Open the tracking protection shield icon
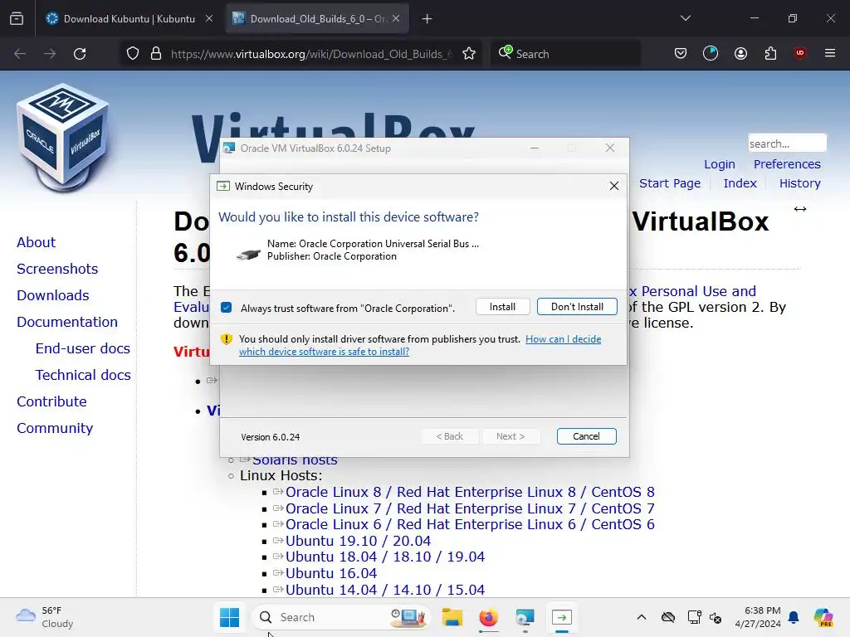 coord(133,54)
